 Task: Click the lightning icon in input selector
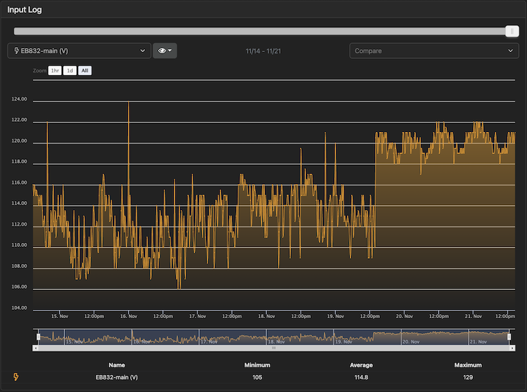point(16,51)
